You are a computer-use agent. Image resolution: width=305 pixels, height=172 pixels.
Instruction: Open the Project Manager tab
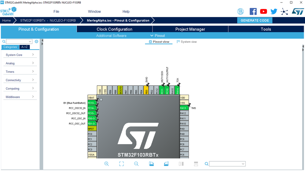(x=190, y=29)
